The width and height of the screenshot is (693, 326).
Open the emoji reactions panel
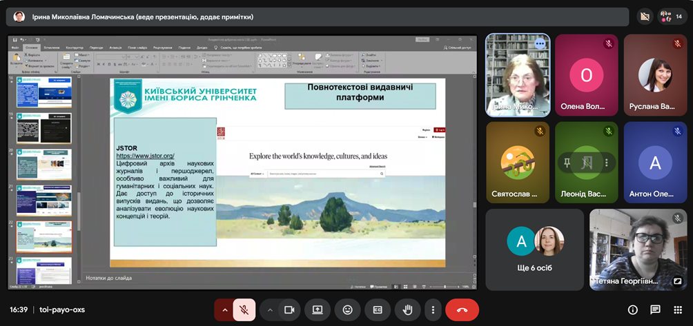tap(348, 310)
